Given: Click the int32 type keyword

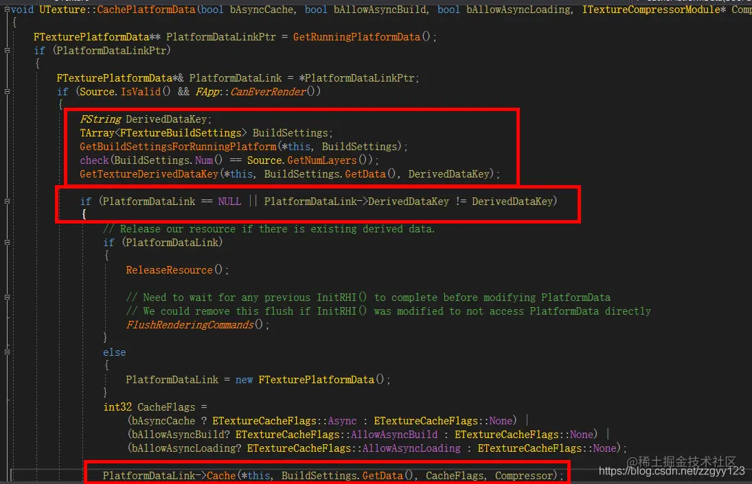Looking at the screenshot, I should [x=117, y=407].
